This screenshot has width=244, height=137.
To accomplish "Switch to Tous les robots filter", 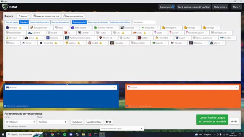I will point(12,22).
